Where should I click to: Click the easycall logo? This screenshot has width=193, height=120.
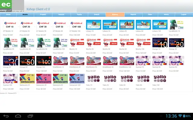pyautogui.click(x=6, y=6)
